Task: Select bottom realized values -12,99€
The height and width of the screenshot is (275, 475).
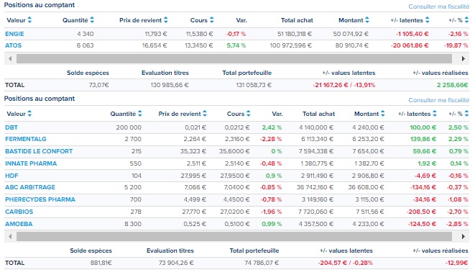Action: point(457,263)
